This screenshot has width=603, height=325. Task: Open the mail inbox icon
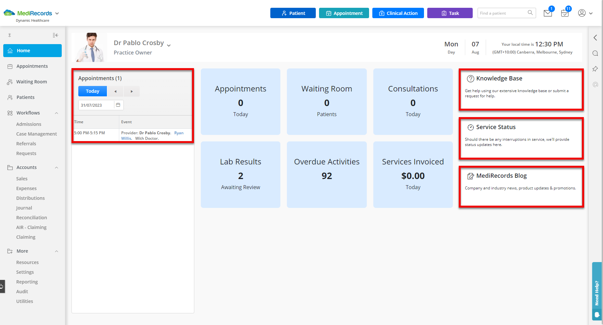548,13
